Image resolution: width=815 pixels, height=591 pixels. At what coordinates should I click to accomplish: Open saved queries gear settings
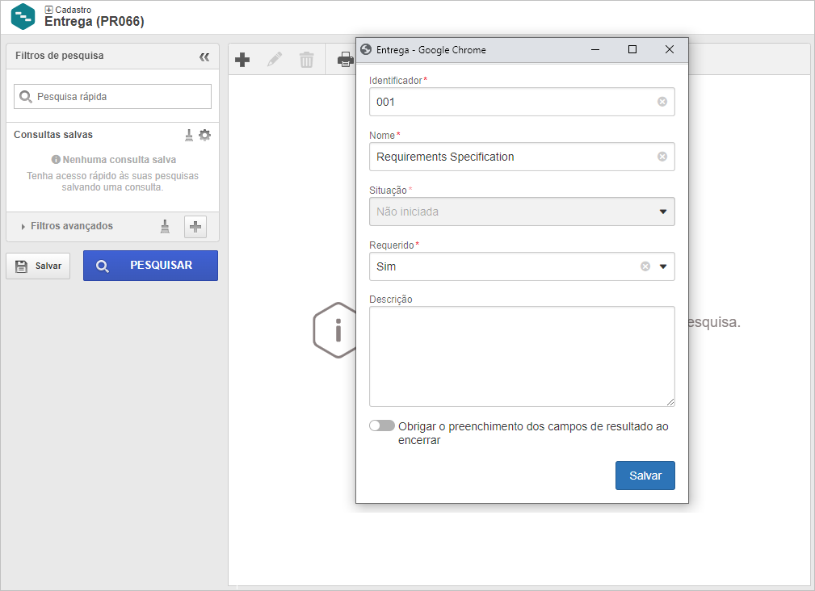pos(205,135)
